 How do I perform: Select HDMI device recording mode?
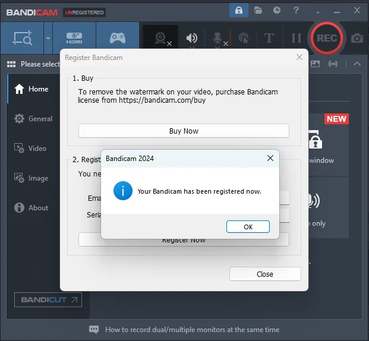coord(74,38)
